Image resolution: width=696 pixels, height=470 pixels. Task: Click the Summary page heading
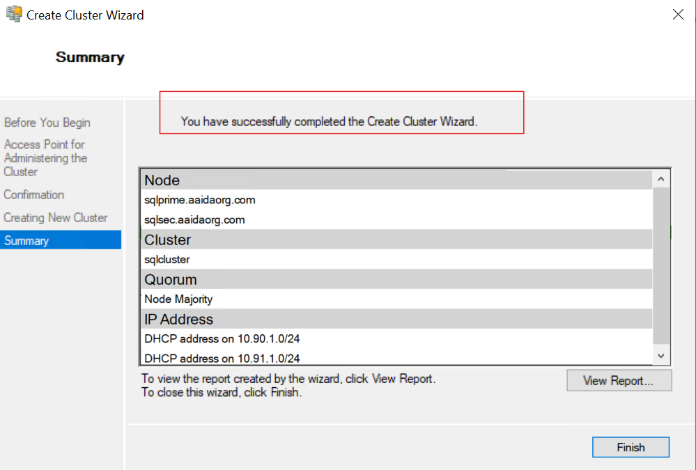point(90,57)
